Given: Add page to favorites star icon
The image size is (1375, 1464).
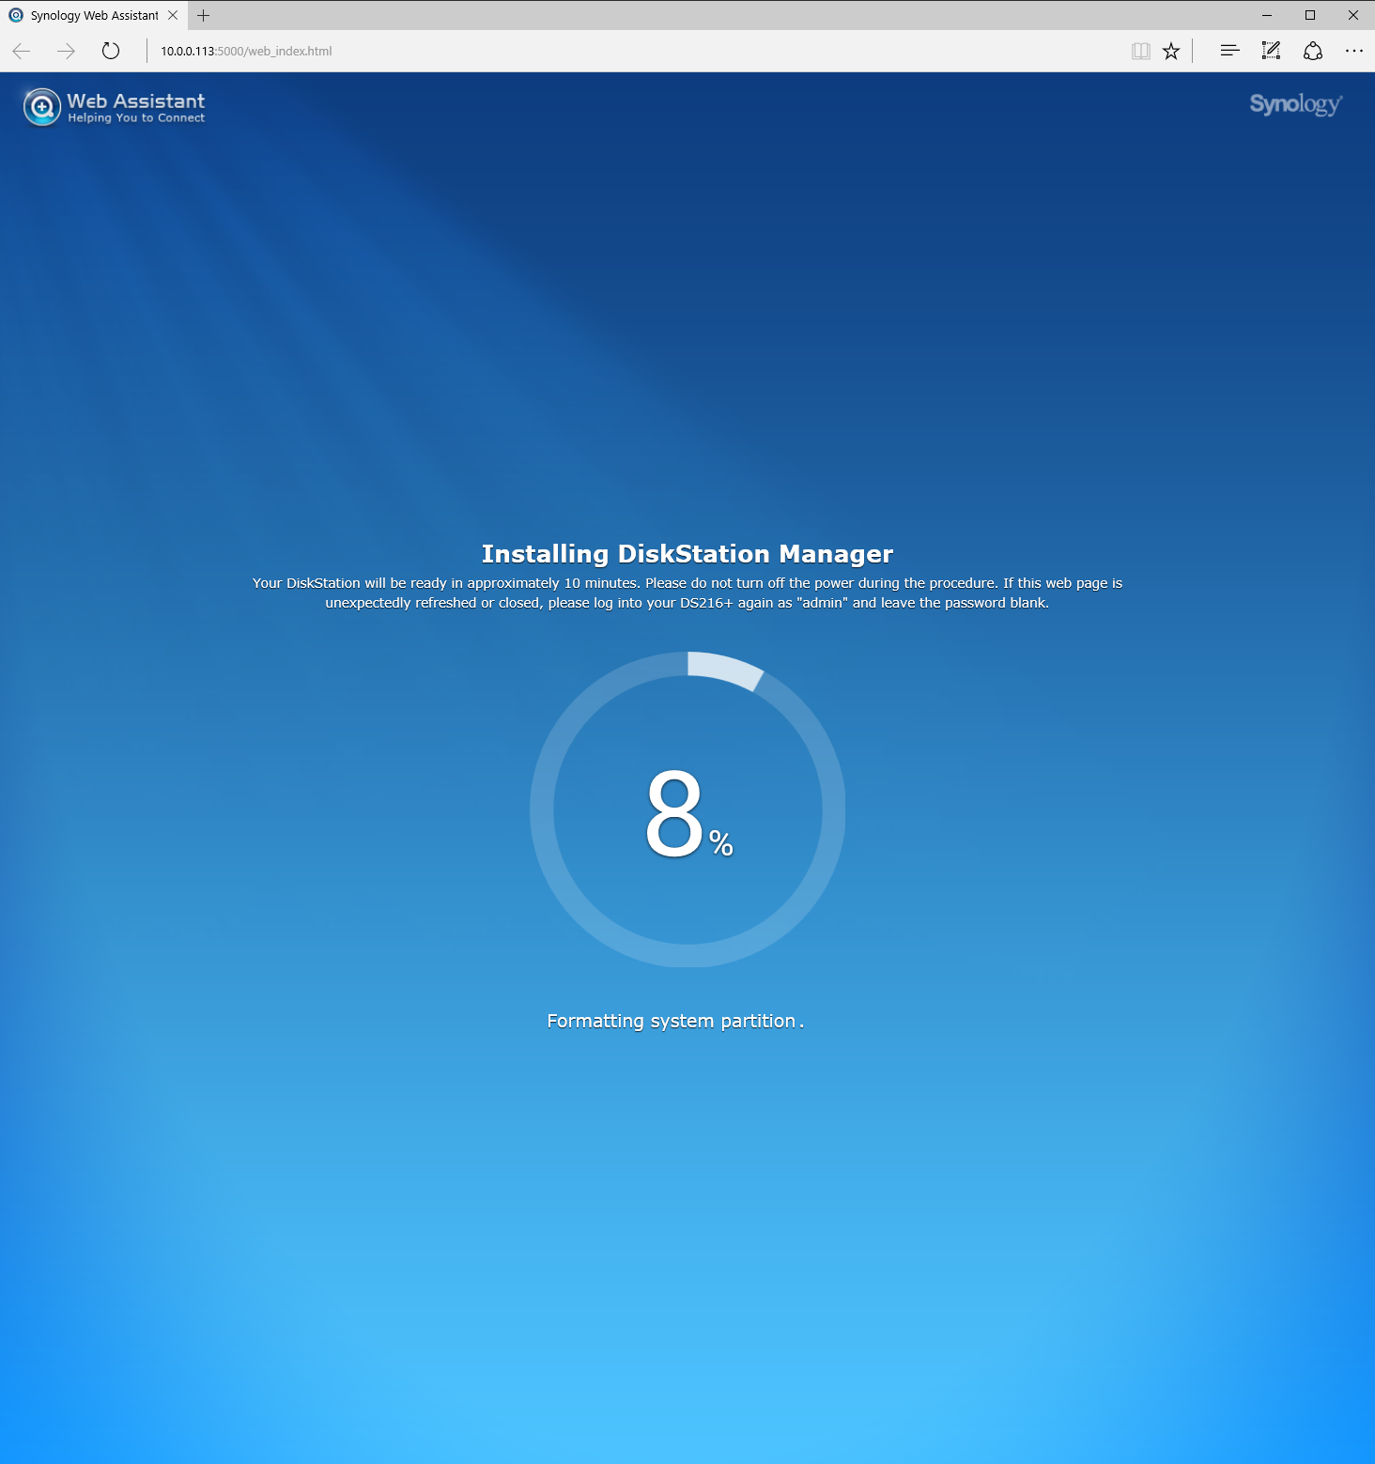Looking at the screenshot, I should tap(1171, 51).
